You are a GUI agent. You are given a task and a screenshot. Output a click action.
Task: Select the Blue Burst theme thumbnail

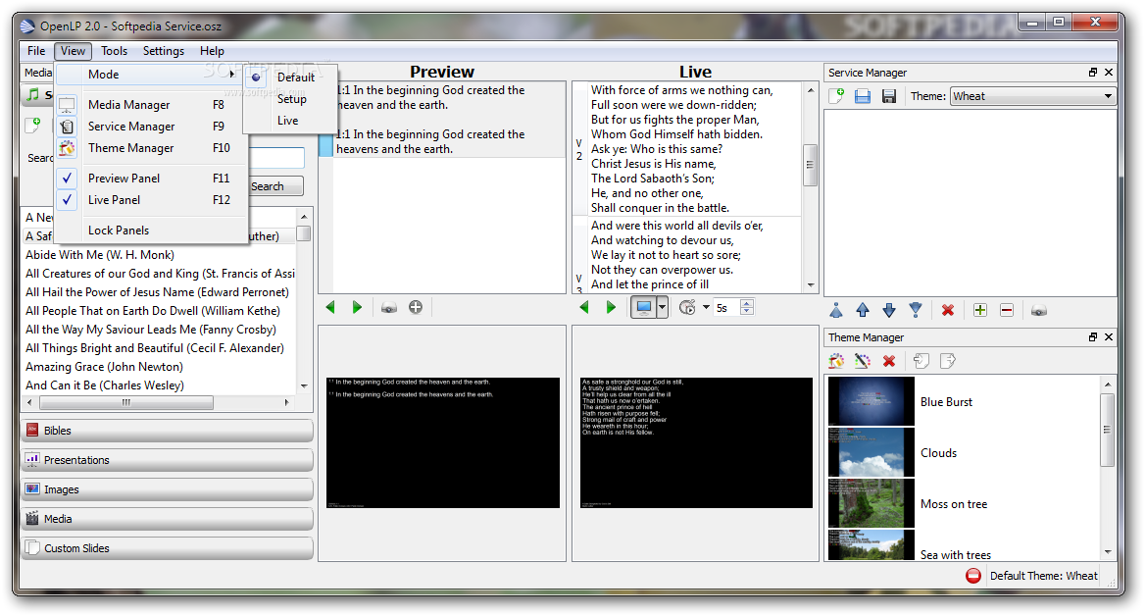871,401
